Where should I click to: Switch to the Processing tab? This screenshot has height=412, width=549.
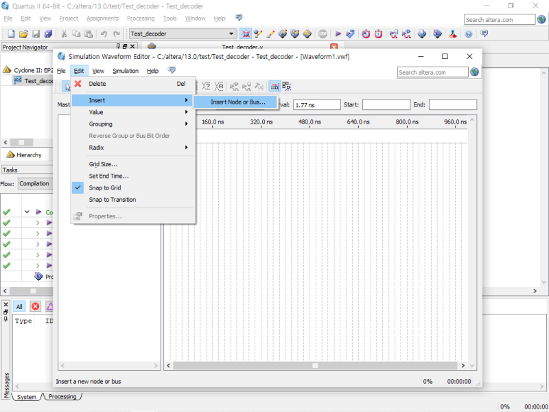[62, 396]
